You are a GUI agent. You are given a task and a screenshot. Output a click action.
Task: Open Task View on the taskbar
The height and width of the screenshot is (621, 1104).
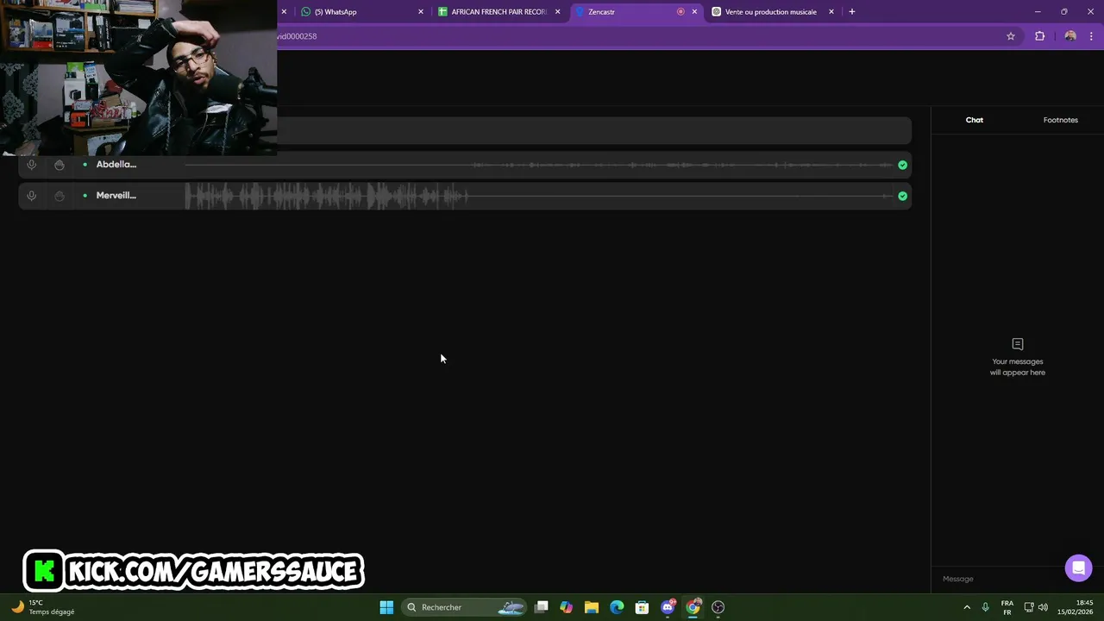[x=542, y=607]
